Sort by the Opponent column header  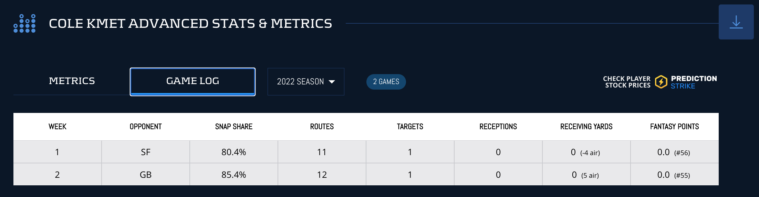(x=146, y=127)
